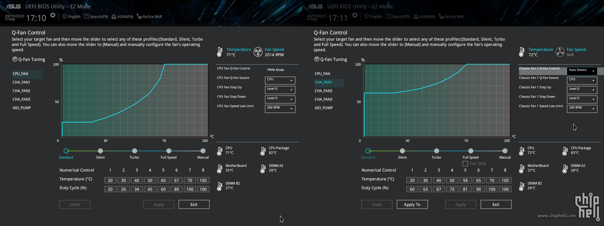The width and height of the screenshot is (604, 226).
Task: Select Turbo profile in right window
Action: [436, 151]
